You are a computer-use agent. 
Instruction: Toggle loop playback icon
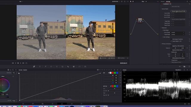pos(26,63)
